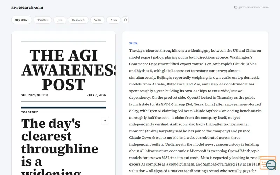The height and width of the screenshot is (175, 280).
Task: Click the GitHub logo icon
Action: 236,7
